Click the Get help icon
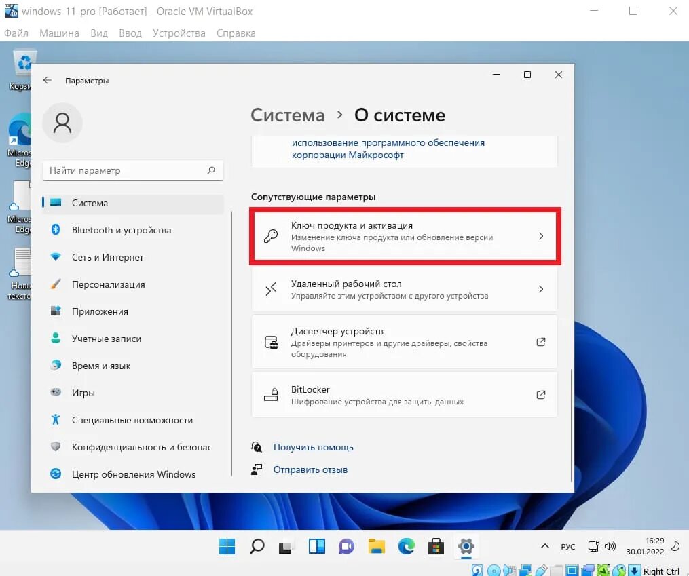Image resolution: width=689 pixels, height=576 pixels. point(257,447)
